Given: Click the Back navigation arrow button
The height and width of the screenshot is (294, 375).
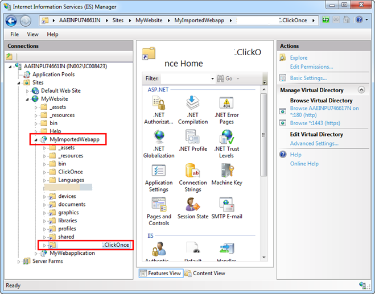Looking at the screenshot, I should (x=11, y=20).
